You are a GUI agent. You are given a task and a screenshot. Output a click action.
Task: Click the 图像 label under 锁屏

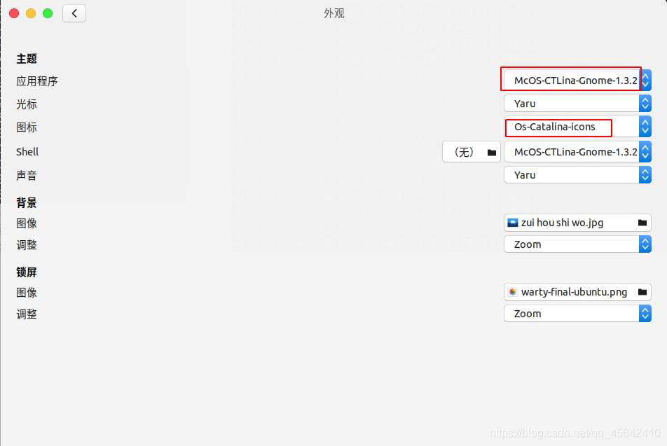point(27,293)
